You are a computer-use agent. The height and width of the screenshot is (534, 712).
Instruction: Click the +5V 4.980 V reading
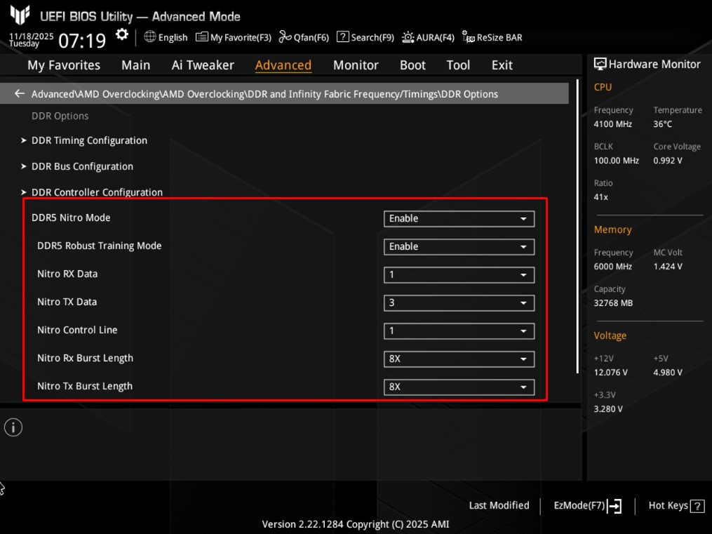pos(668,373)
